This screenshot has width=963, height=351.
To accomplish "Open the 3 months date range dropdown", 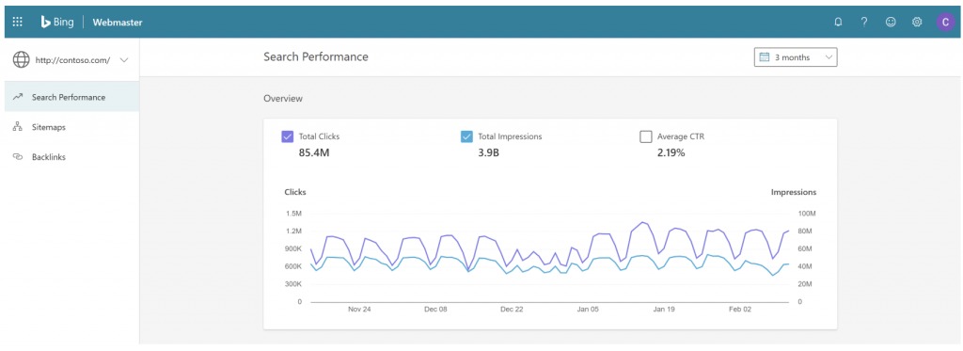I will [796, 57].
